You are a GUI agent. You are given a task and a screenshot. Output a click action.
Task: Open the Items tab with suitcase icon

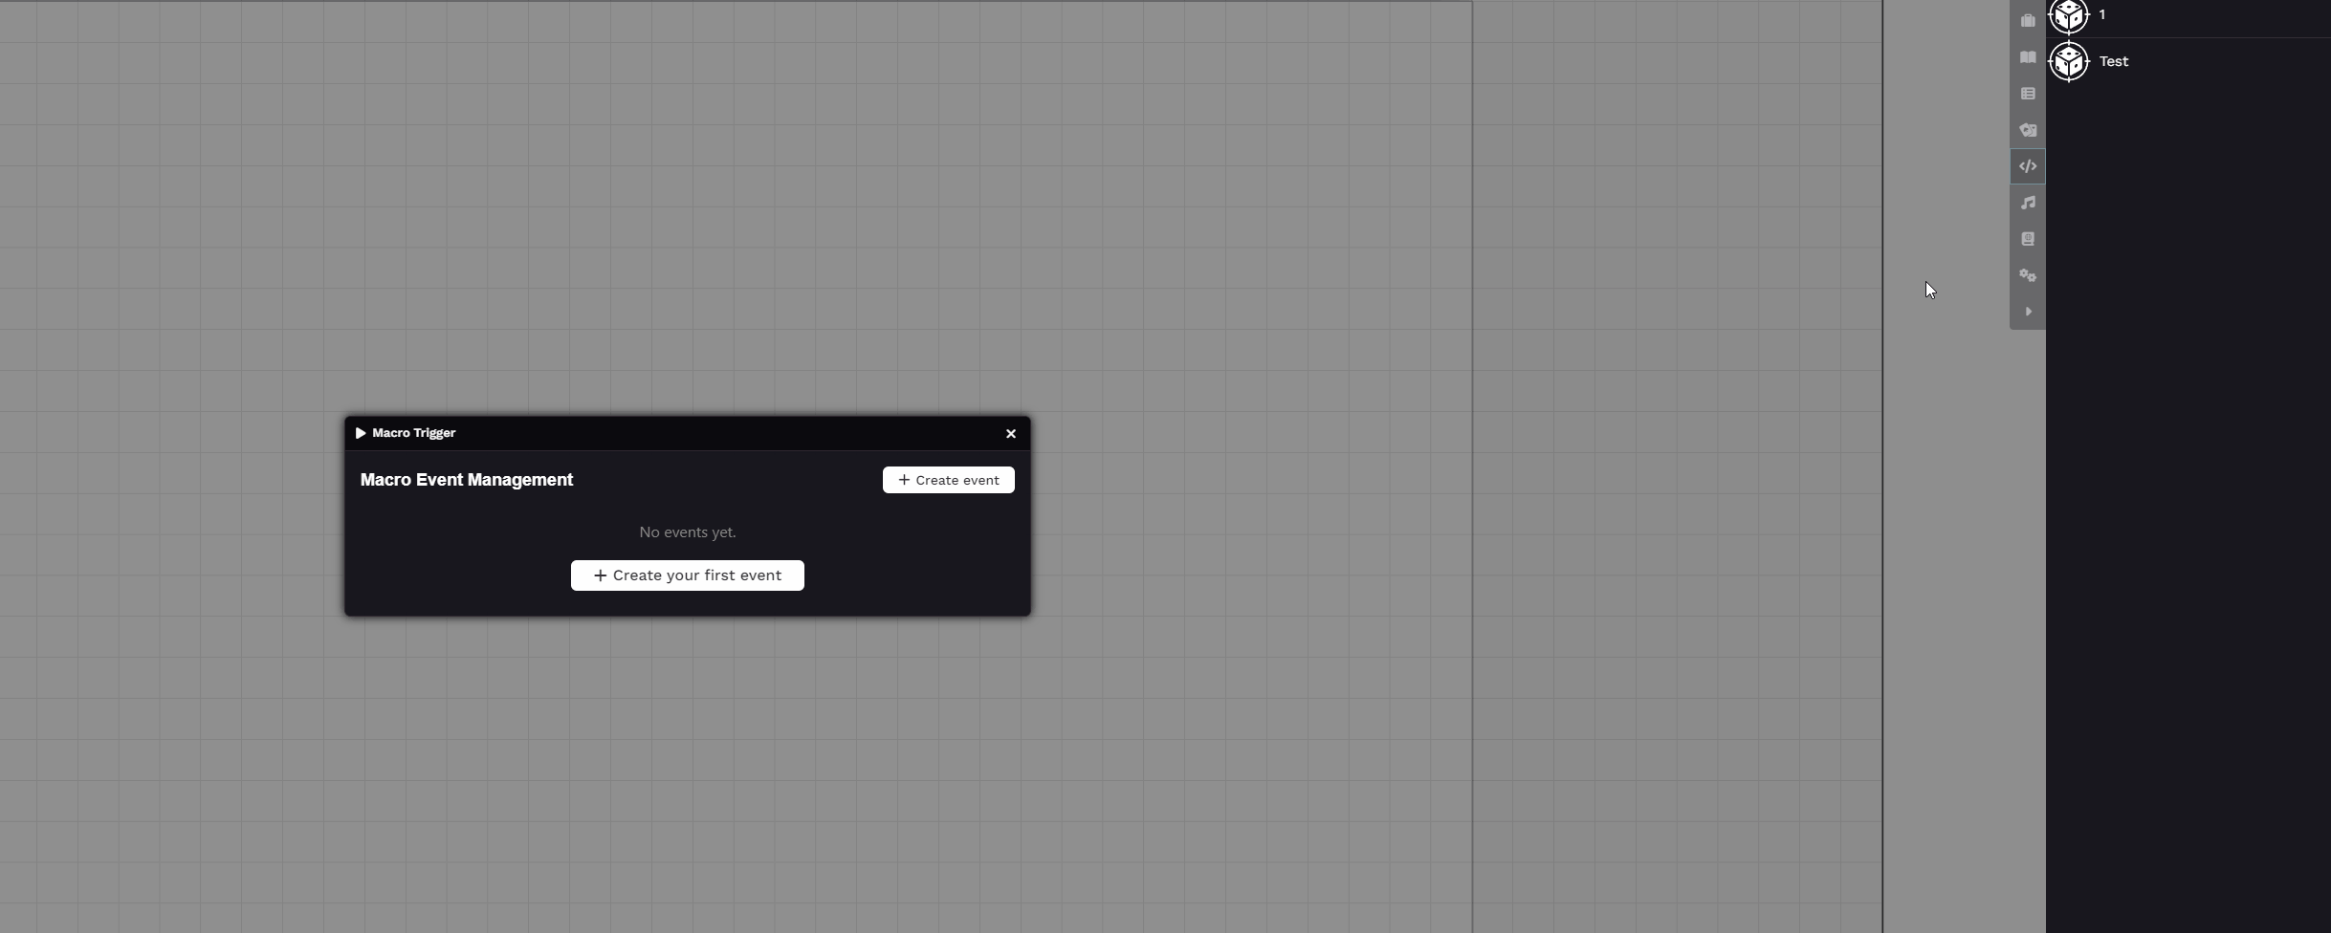click(2027, 21)
